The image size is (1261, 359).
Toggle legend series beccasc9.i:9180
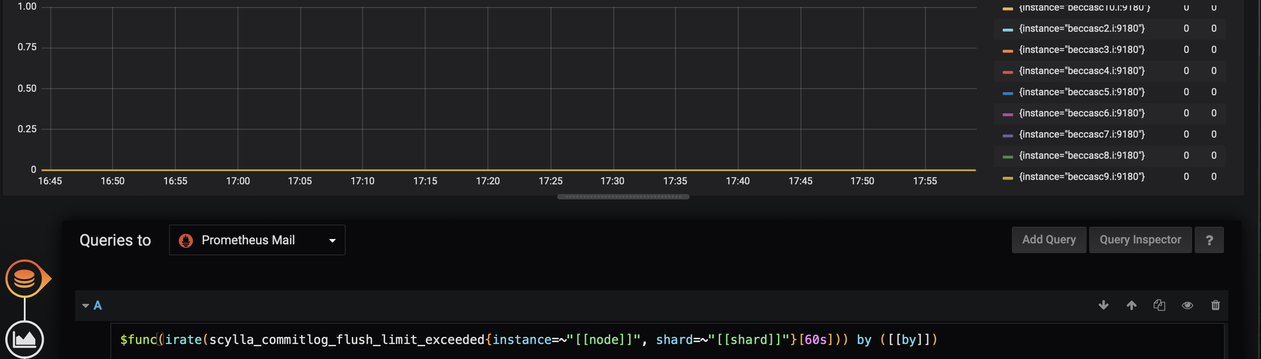tap(1082, 176)
